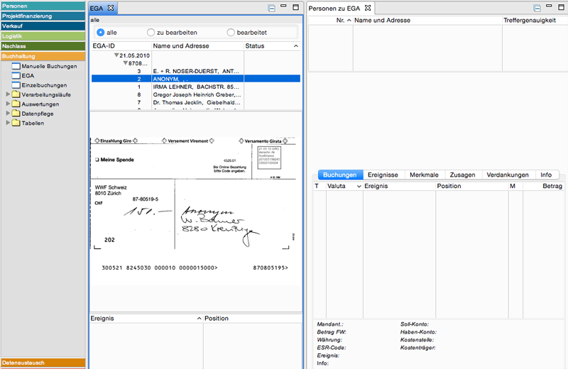Switch to the Ereignisse tab
Image resolution: width=568 pixels, height=369 pixels.
click(x=382, y=175)
